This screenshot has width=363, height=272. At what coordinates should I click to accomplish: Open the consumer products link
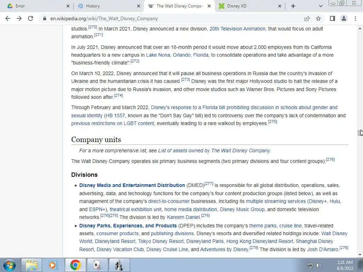(x=117, y=234)
